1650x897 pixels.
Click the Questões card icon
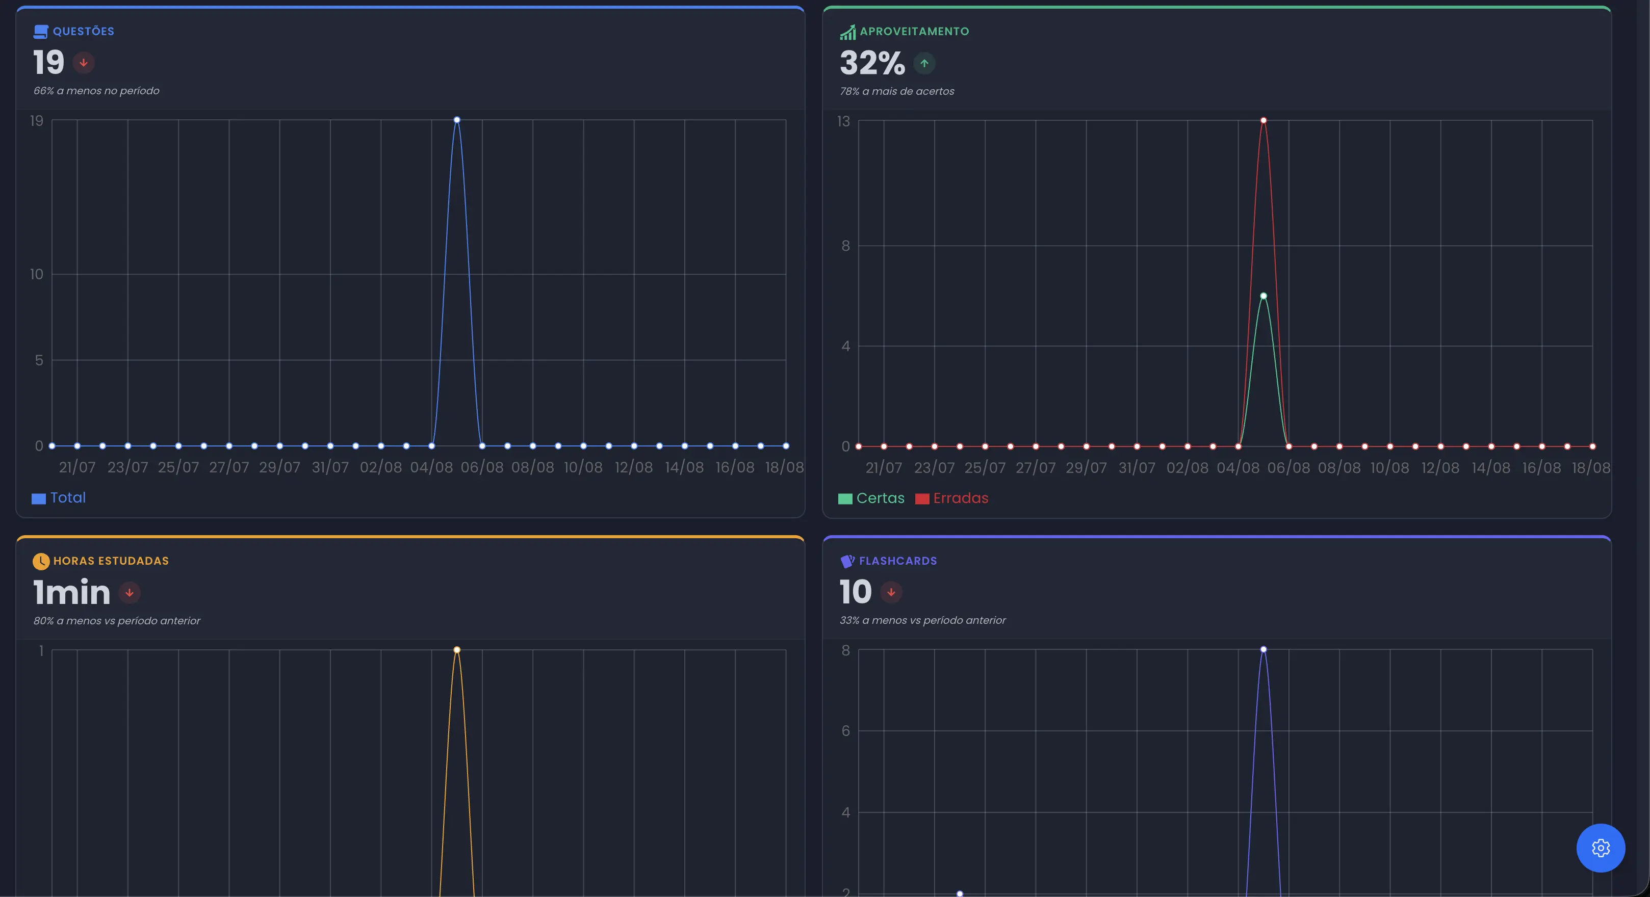click(41, 32)
